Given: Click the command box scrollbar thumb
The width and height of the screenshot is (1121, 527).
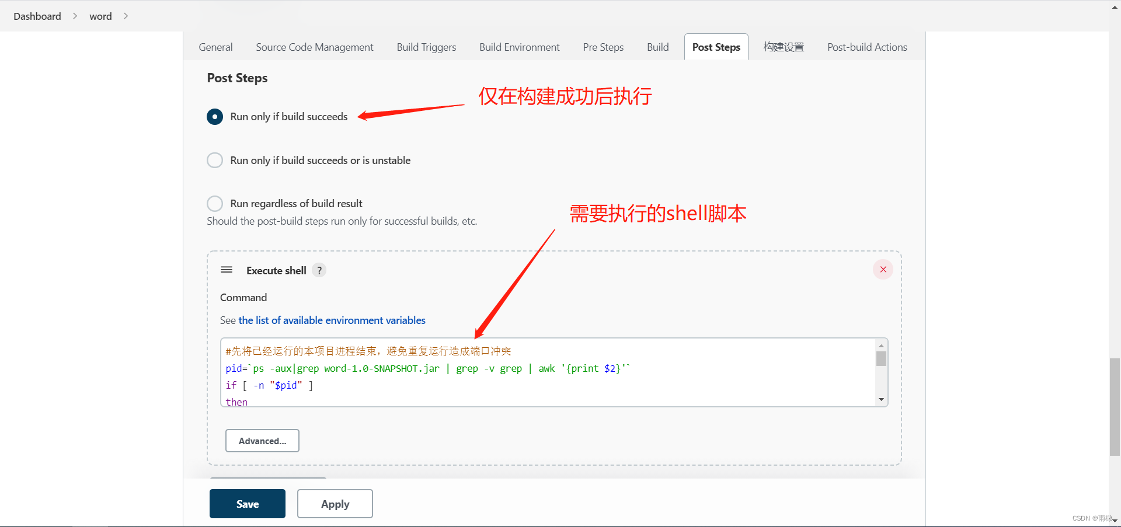Looking at the screenshot, I should (x=881, y=359).
